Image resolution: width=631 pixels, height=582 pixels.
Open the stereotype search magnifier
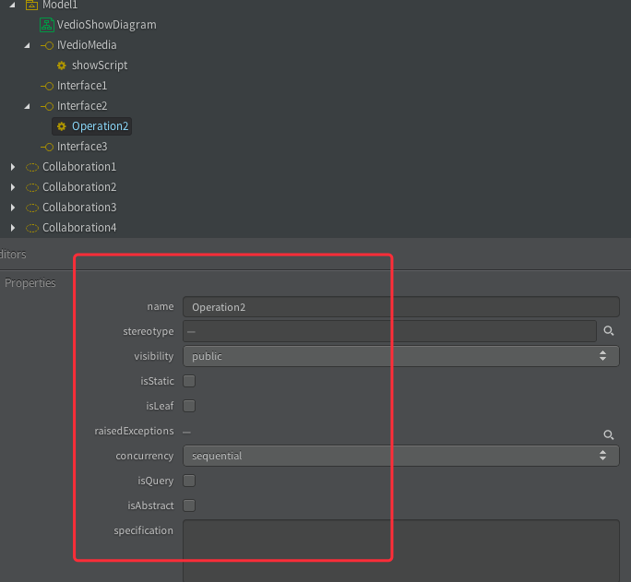click(609, 331)
